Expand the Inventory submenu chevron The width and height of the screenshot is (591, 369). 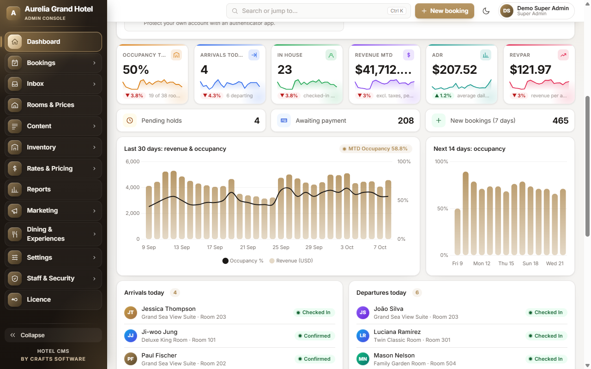[x=94, y=147]
